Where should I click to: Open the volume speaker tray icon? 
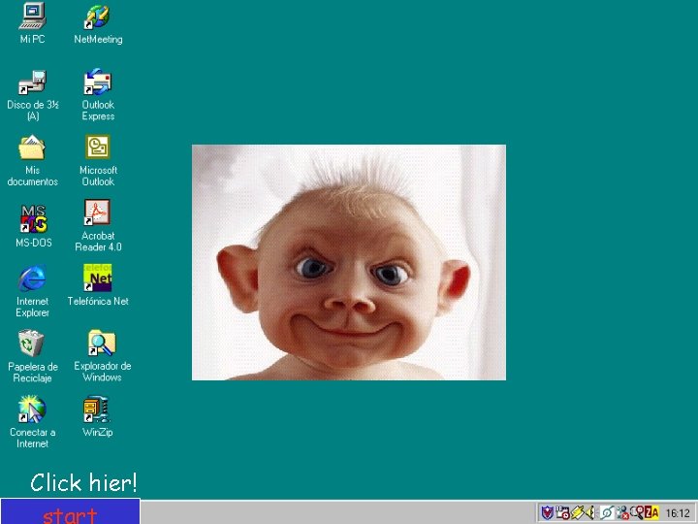[x=590, y=513]
